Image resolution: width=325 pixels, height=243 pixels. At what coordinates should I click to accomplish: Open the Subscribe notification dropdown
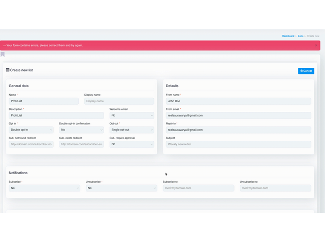(x=44, y=188)
